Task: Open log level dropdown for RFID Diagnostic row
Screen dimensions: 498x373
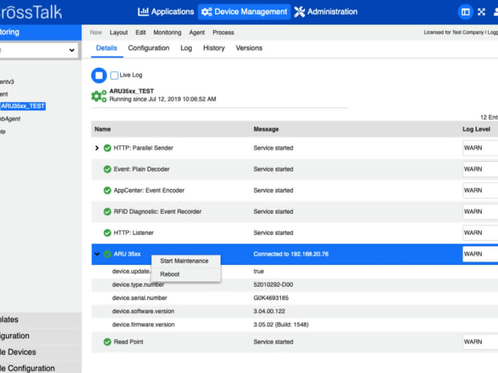Action: tap(480, 211)
